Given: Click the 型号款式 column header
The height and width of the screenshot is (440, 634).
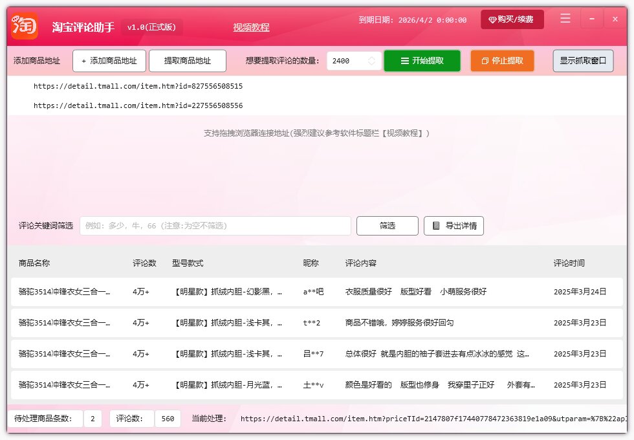Looking at the screenshot, I should coord(188,263).
